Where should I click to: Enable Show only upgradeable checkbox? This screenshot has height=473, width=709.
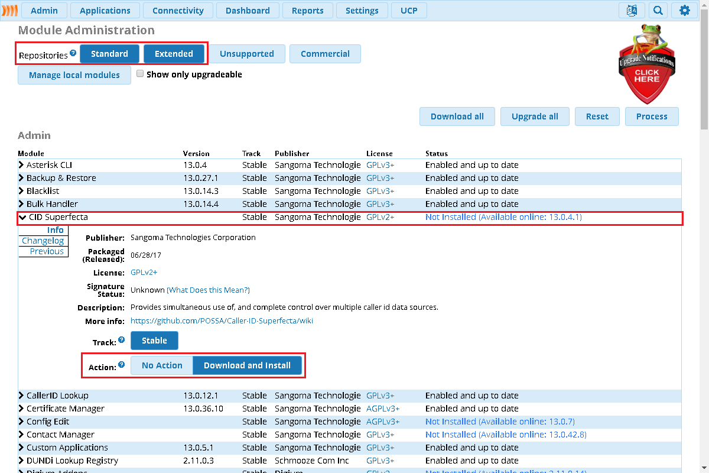pyautogui.click(x=140, y=74)
